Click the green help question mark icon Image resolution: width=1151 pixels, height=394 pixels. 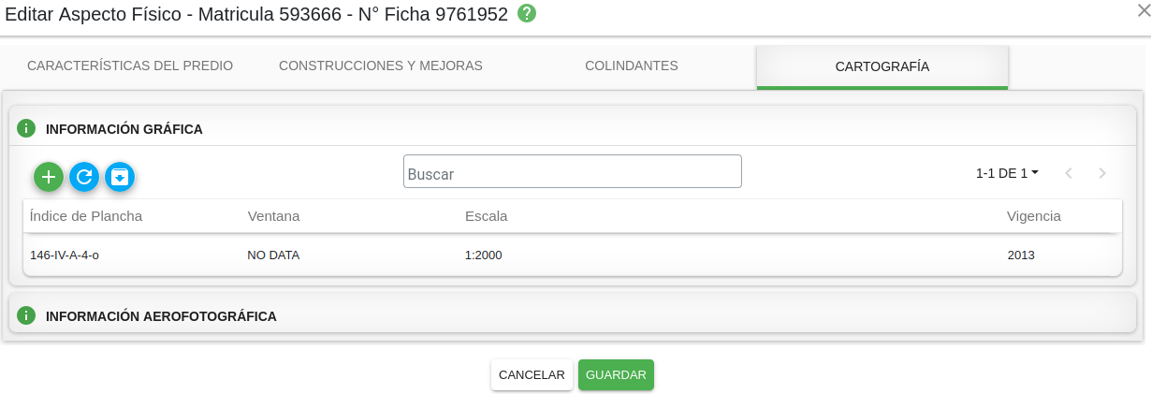click(x=527, y=14)
